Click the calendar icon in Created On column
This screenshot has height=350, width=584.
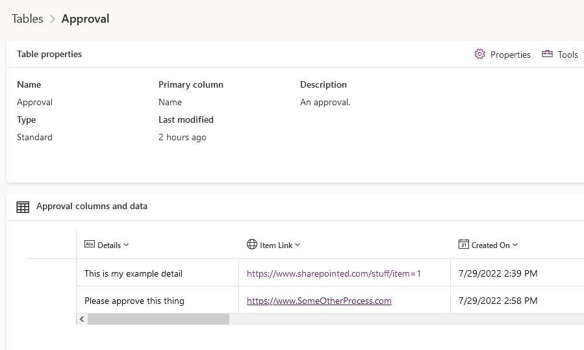pyautogui.click(x=463, y=244)
